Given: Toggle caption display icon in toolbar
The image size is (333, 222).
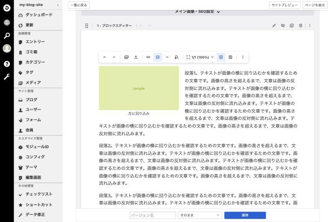Looking at the screenshot, I should (x=158, y=57).
